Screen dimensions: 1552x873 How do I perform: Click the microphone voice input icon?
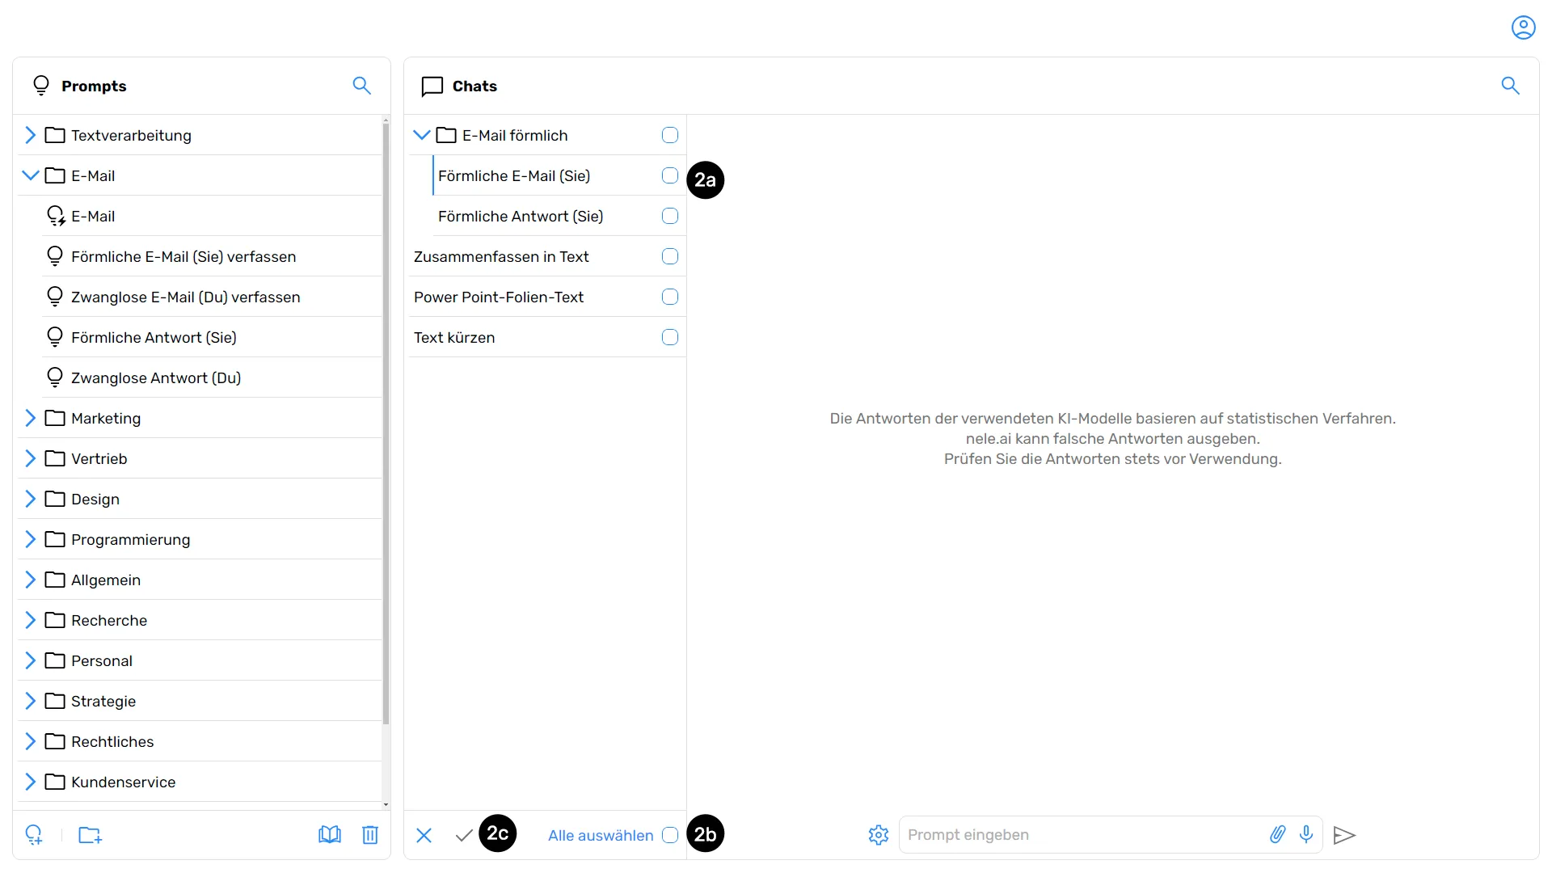(1306, 835)
